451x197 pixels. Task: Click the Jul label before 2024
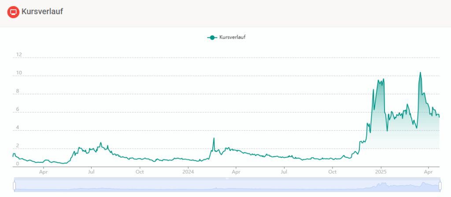(91, 172)
